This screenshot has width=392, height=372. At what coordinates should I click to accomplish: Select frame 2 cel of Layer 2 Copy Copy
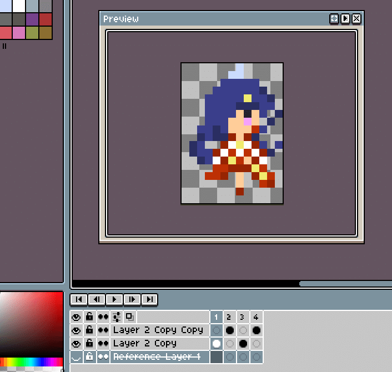[x=230, y=330]
